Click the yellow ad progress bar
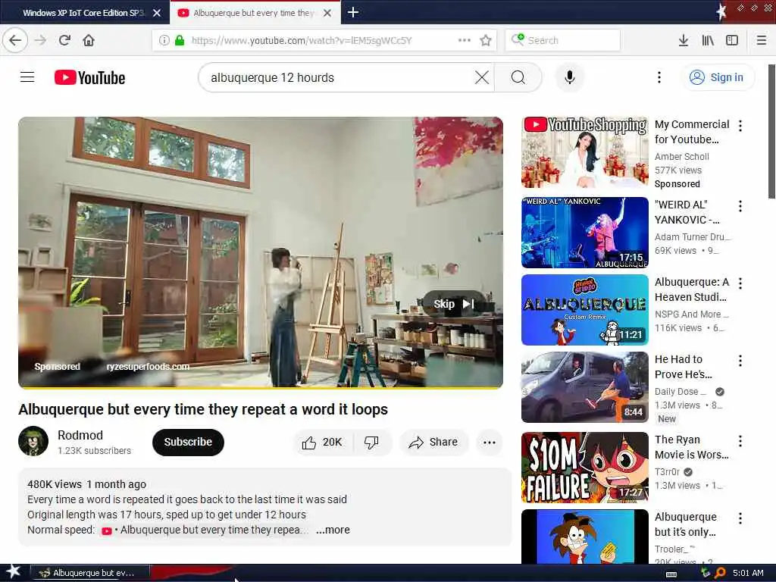Viewport: 776px width, 582px height. pos(261,387)
